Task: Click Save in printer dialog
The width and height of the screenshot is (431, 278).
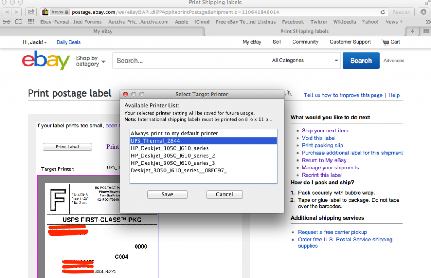Action: (x=167, y=194)
